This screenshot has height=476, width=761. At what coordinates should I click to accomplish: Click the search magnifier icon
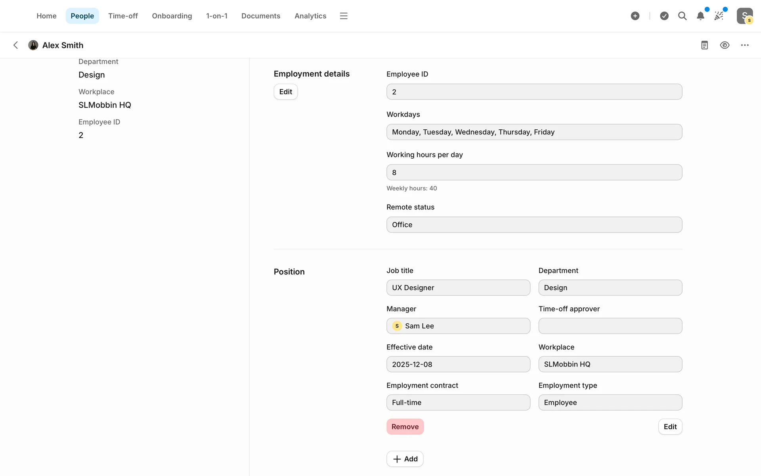pyautogui.click(x=682, y=16)
